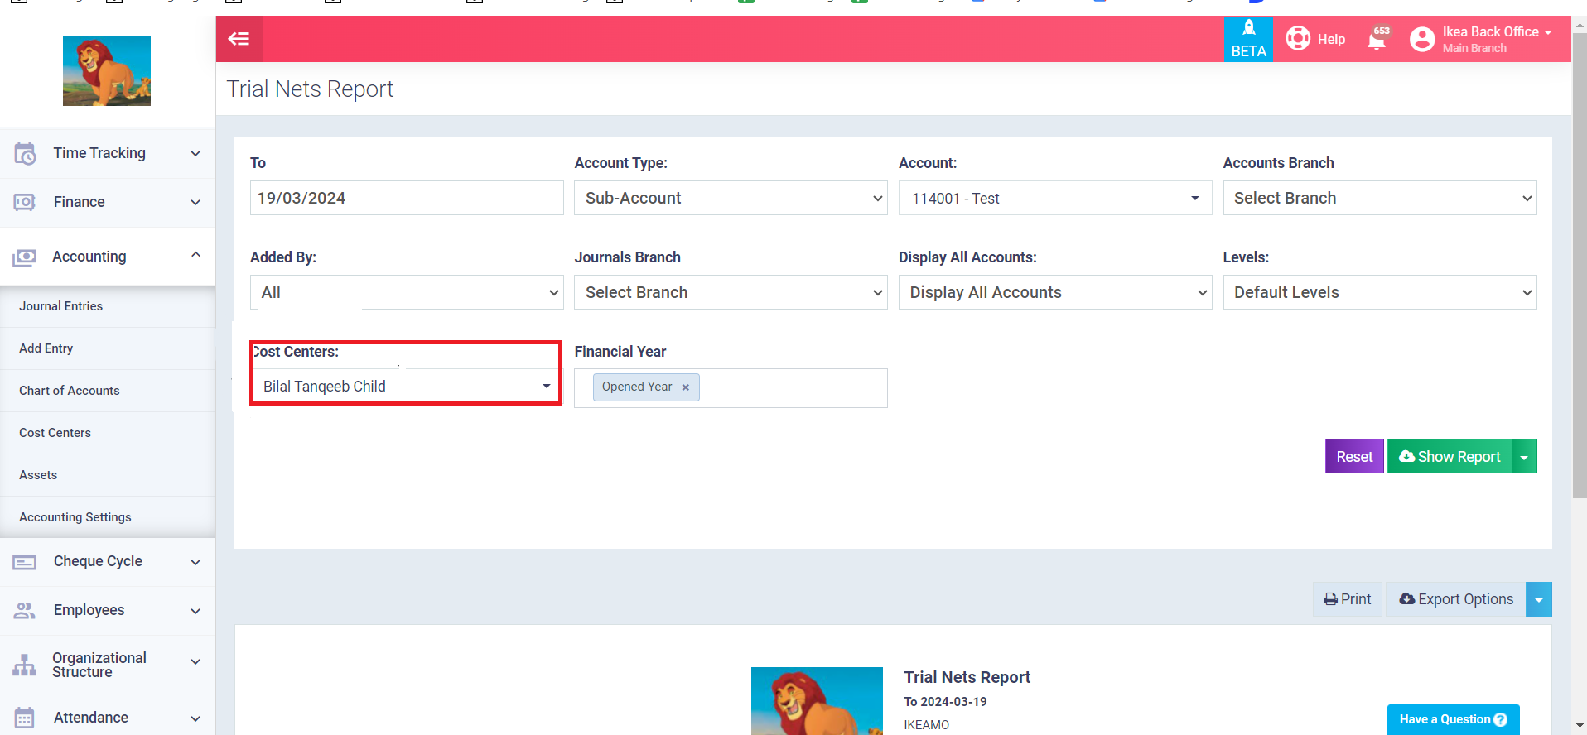
Task: Open Journal Entries in the sidebar
Action: [x=61, y=306]
